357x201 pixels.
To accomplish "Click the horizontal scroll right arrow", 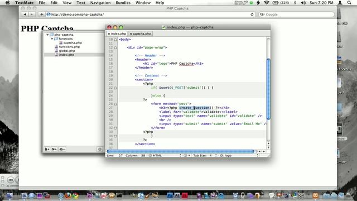I will pyautogui.click(x=264, y=151).
